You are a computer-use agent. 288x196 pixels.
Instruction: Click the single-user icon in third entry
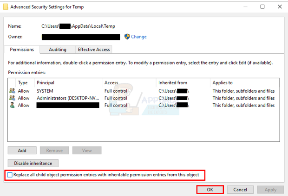tap(12, 105)
